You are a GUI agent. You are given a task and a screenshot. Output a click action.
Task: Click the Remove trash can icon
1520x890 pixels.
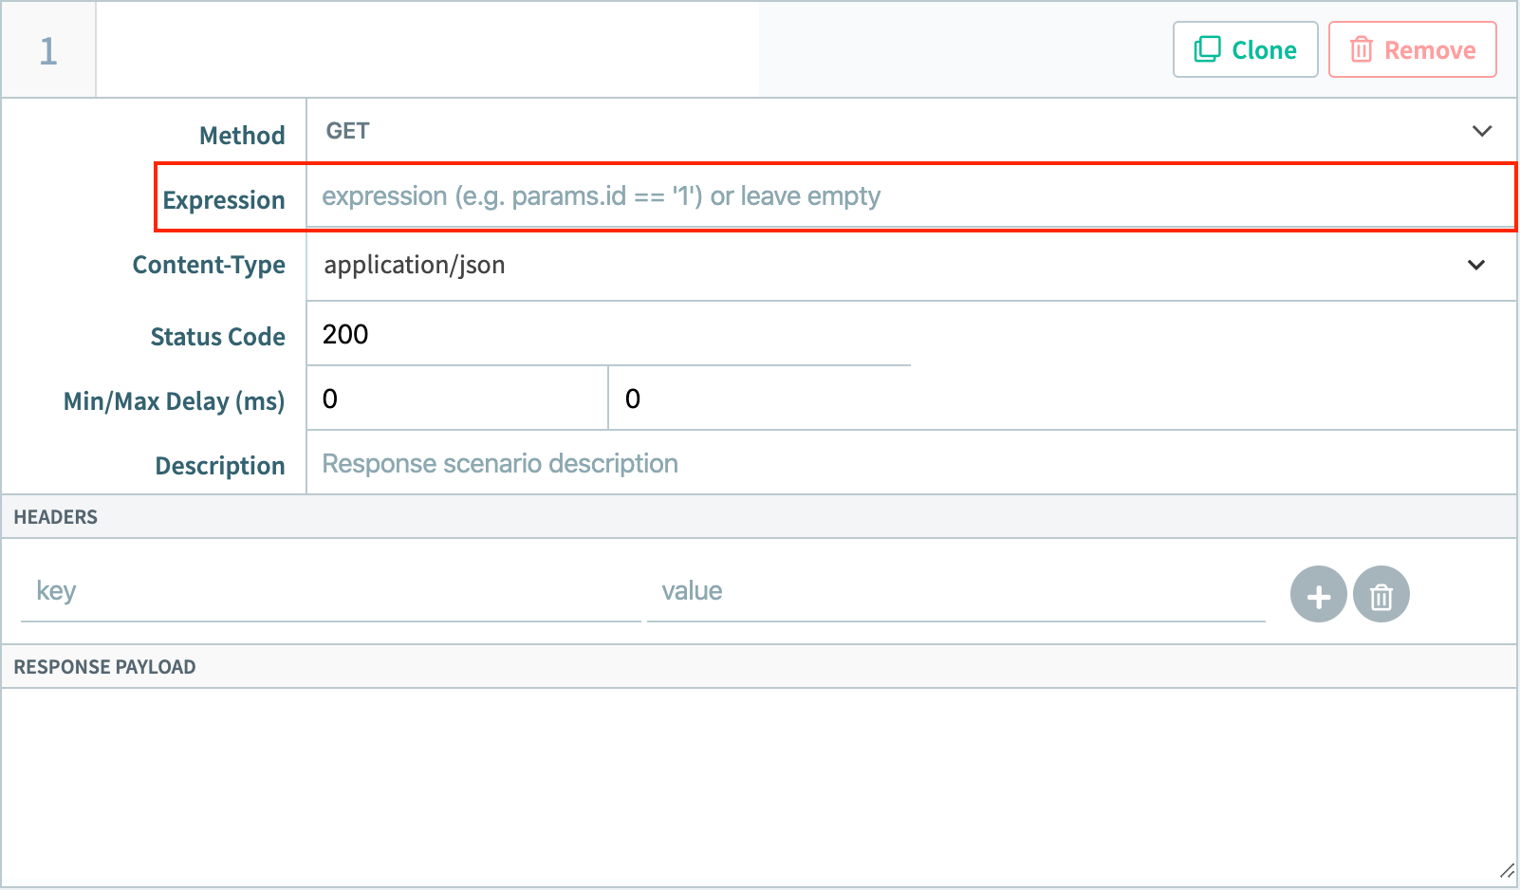tap(1362, 49)
